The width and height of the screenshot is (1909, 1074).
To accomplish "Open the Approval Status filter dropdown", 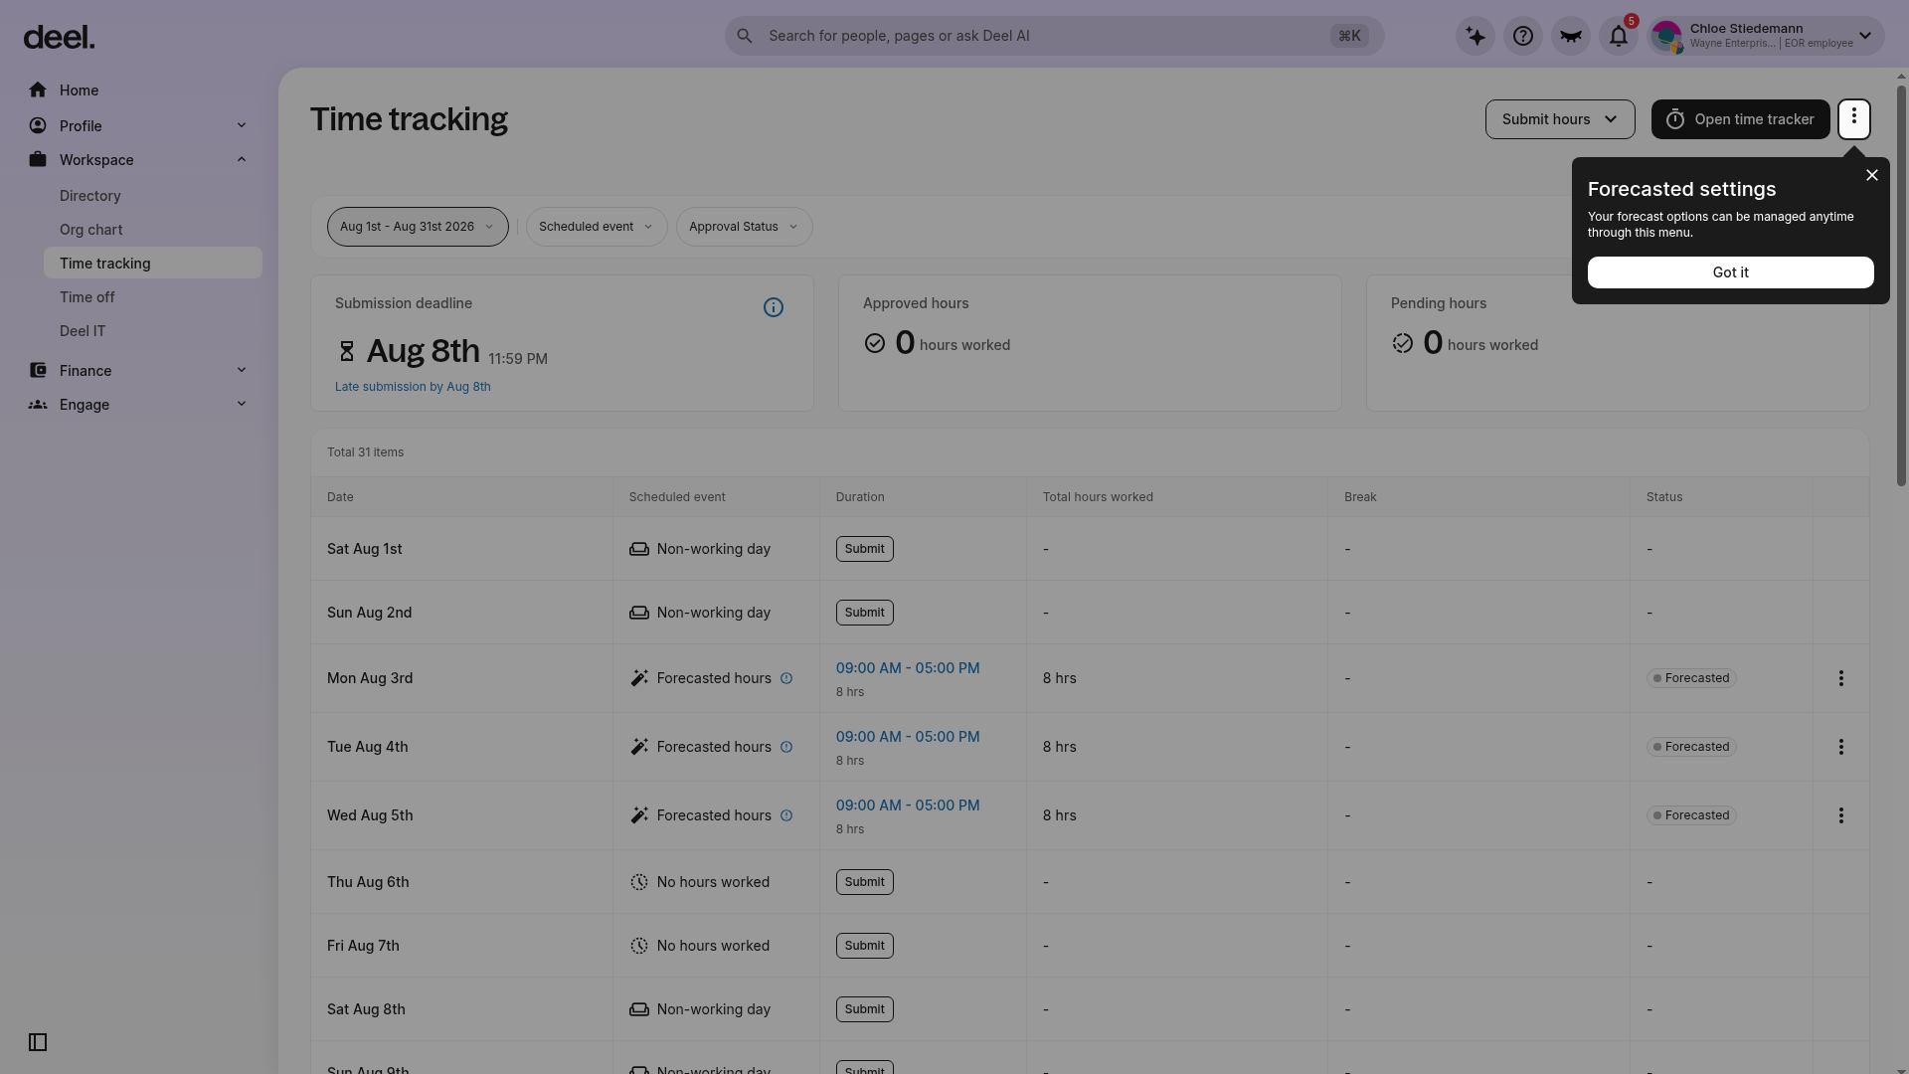I will 744,227.
